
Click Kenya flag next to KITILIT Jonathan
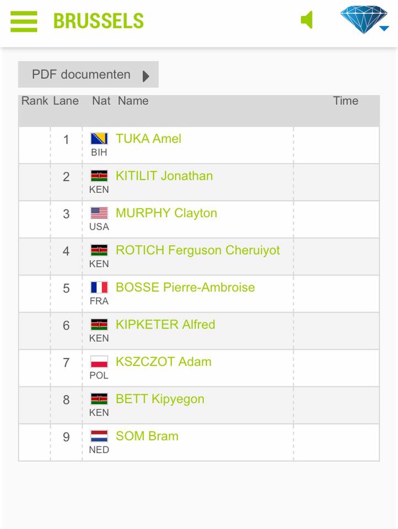(x=99, y=176)
